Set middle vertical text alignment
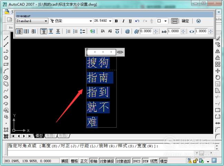The width and height of the screenshot is (224, 166). (51, 31)
